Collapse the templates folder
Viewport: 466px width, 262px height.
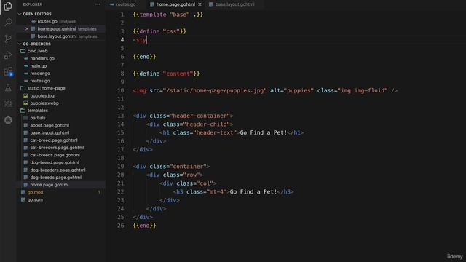coord(37,111)
